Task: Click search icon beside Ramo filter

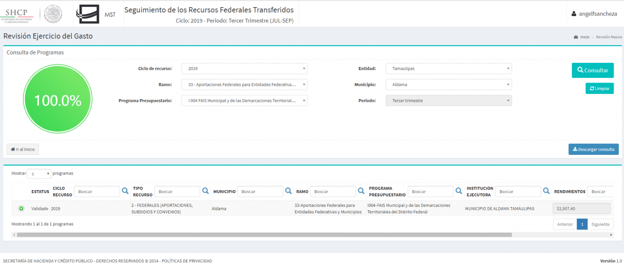Action: (360, 191)
